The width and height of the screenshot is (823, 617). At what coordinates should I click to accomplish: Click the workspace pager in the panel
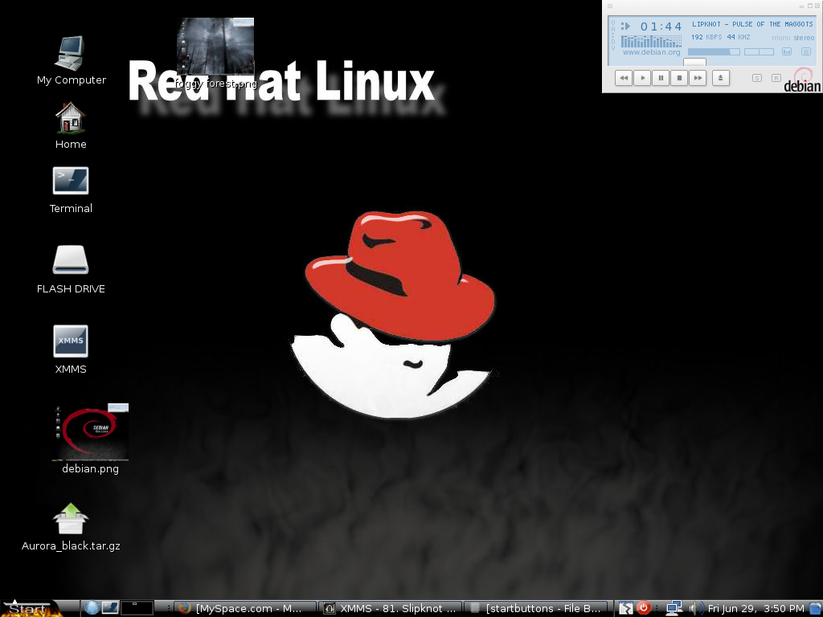tap(137, 608)
